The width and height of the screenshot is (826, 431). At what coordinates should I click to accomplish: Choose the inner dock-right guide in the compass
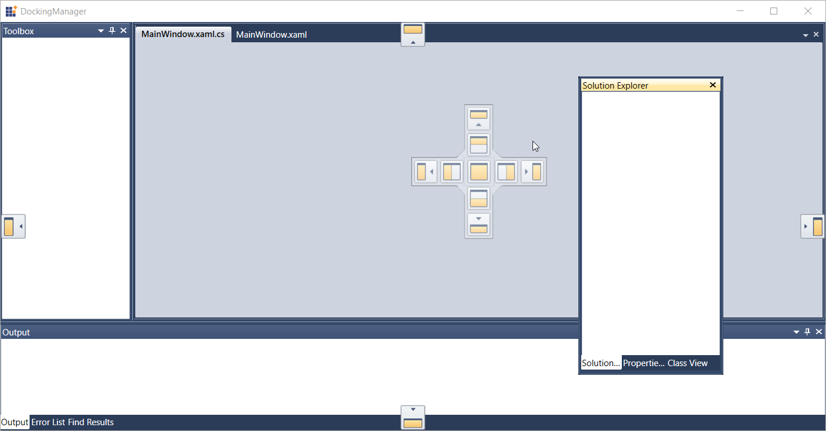coord(506,171)
